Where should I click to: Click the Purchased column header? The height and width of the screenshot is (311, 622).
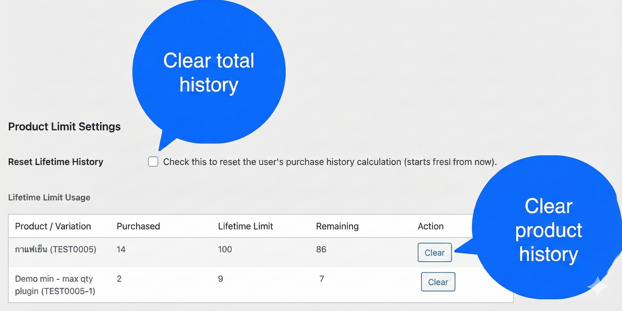coord(138,226)
